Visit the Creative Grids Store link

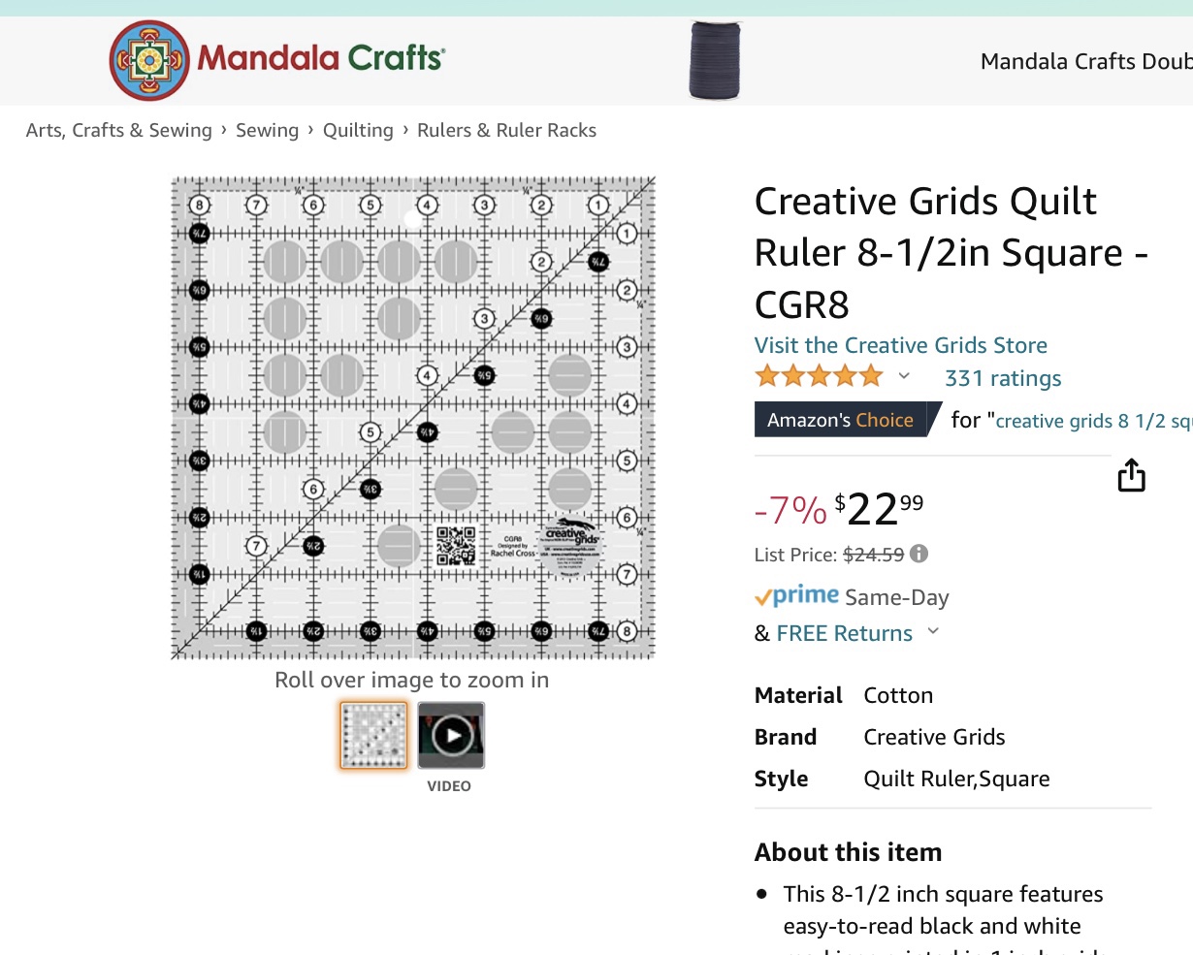click(x=900, y=345)
